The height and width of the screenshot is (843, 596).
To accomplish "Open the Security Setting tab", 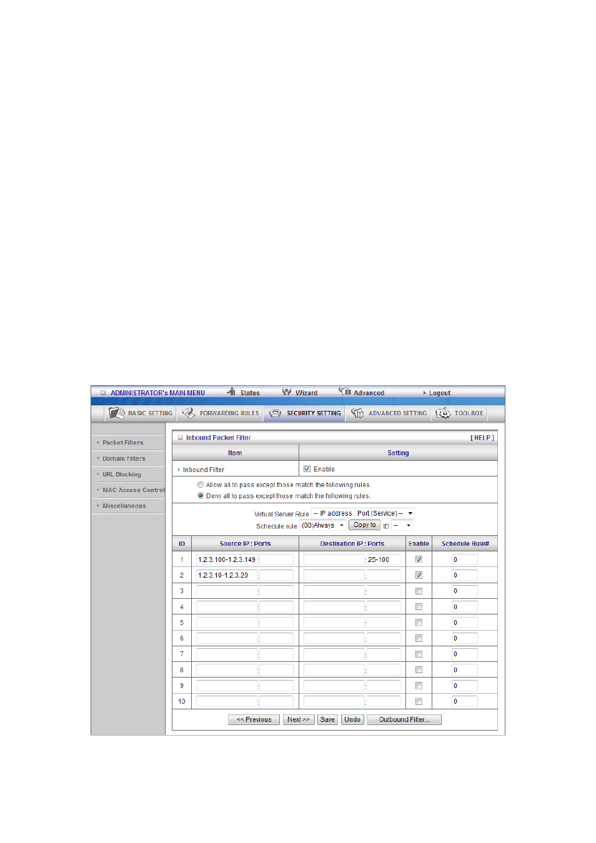I will [x=304, y=413].
